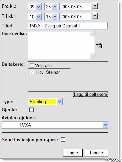Image resolution: width=122 pixels, height=162 pixels.
Task: Click the description box scroll up arrow
Action: (x=92, y=34)
